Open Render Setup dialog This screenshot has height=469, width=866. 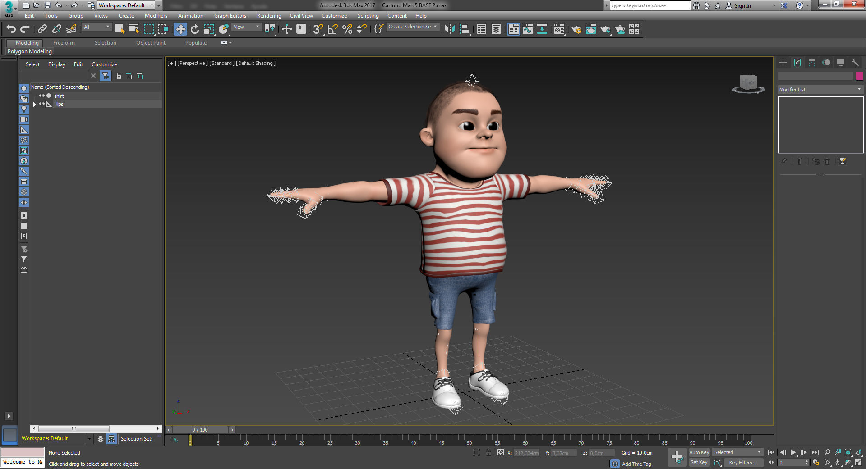point(576,29)
